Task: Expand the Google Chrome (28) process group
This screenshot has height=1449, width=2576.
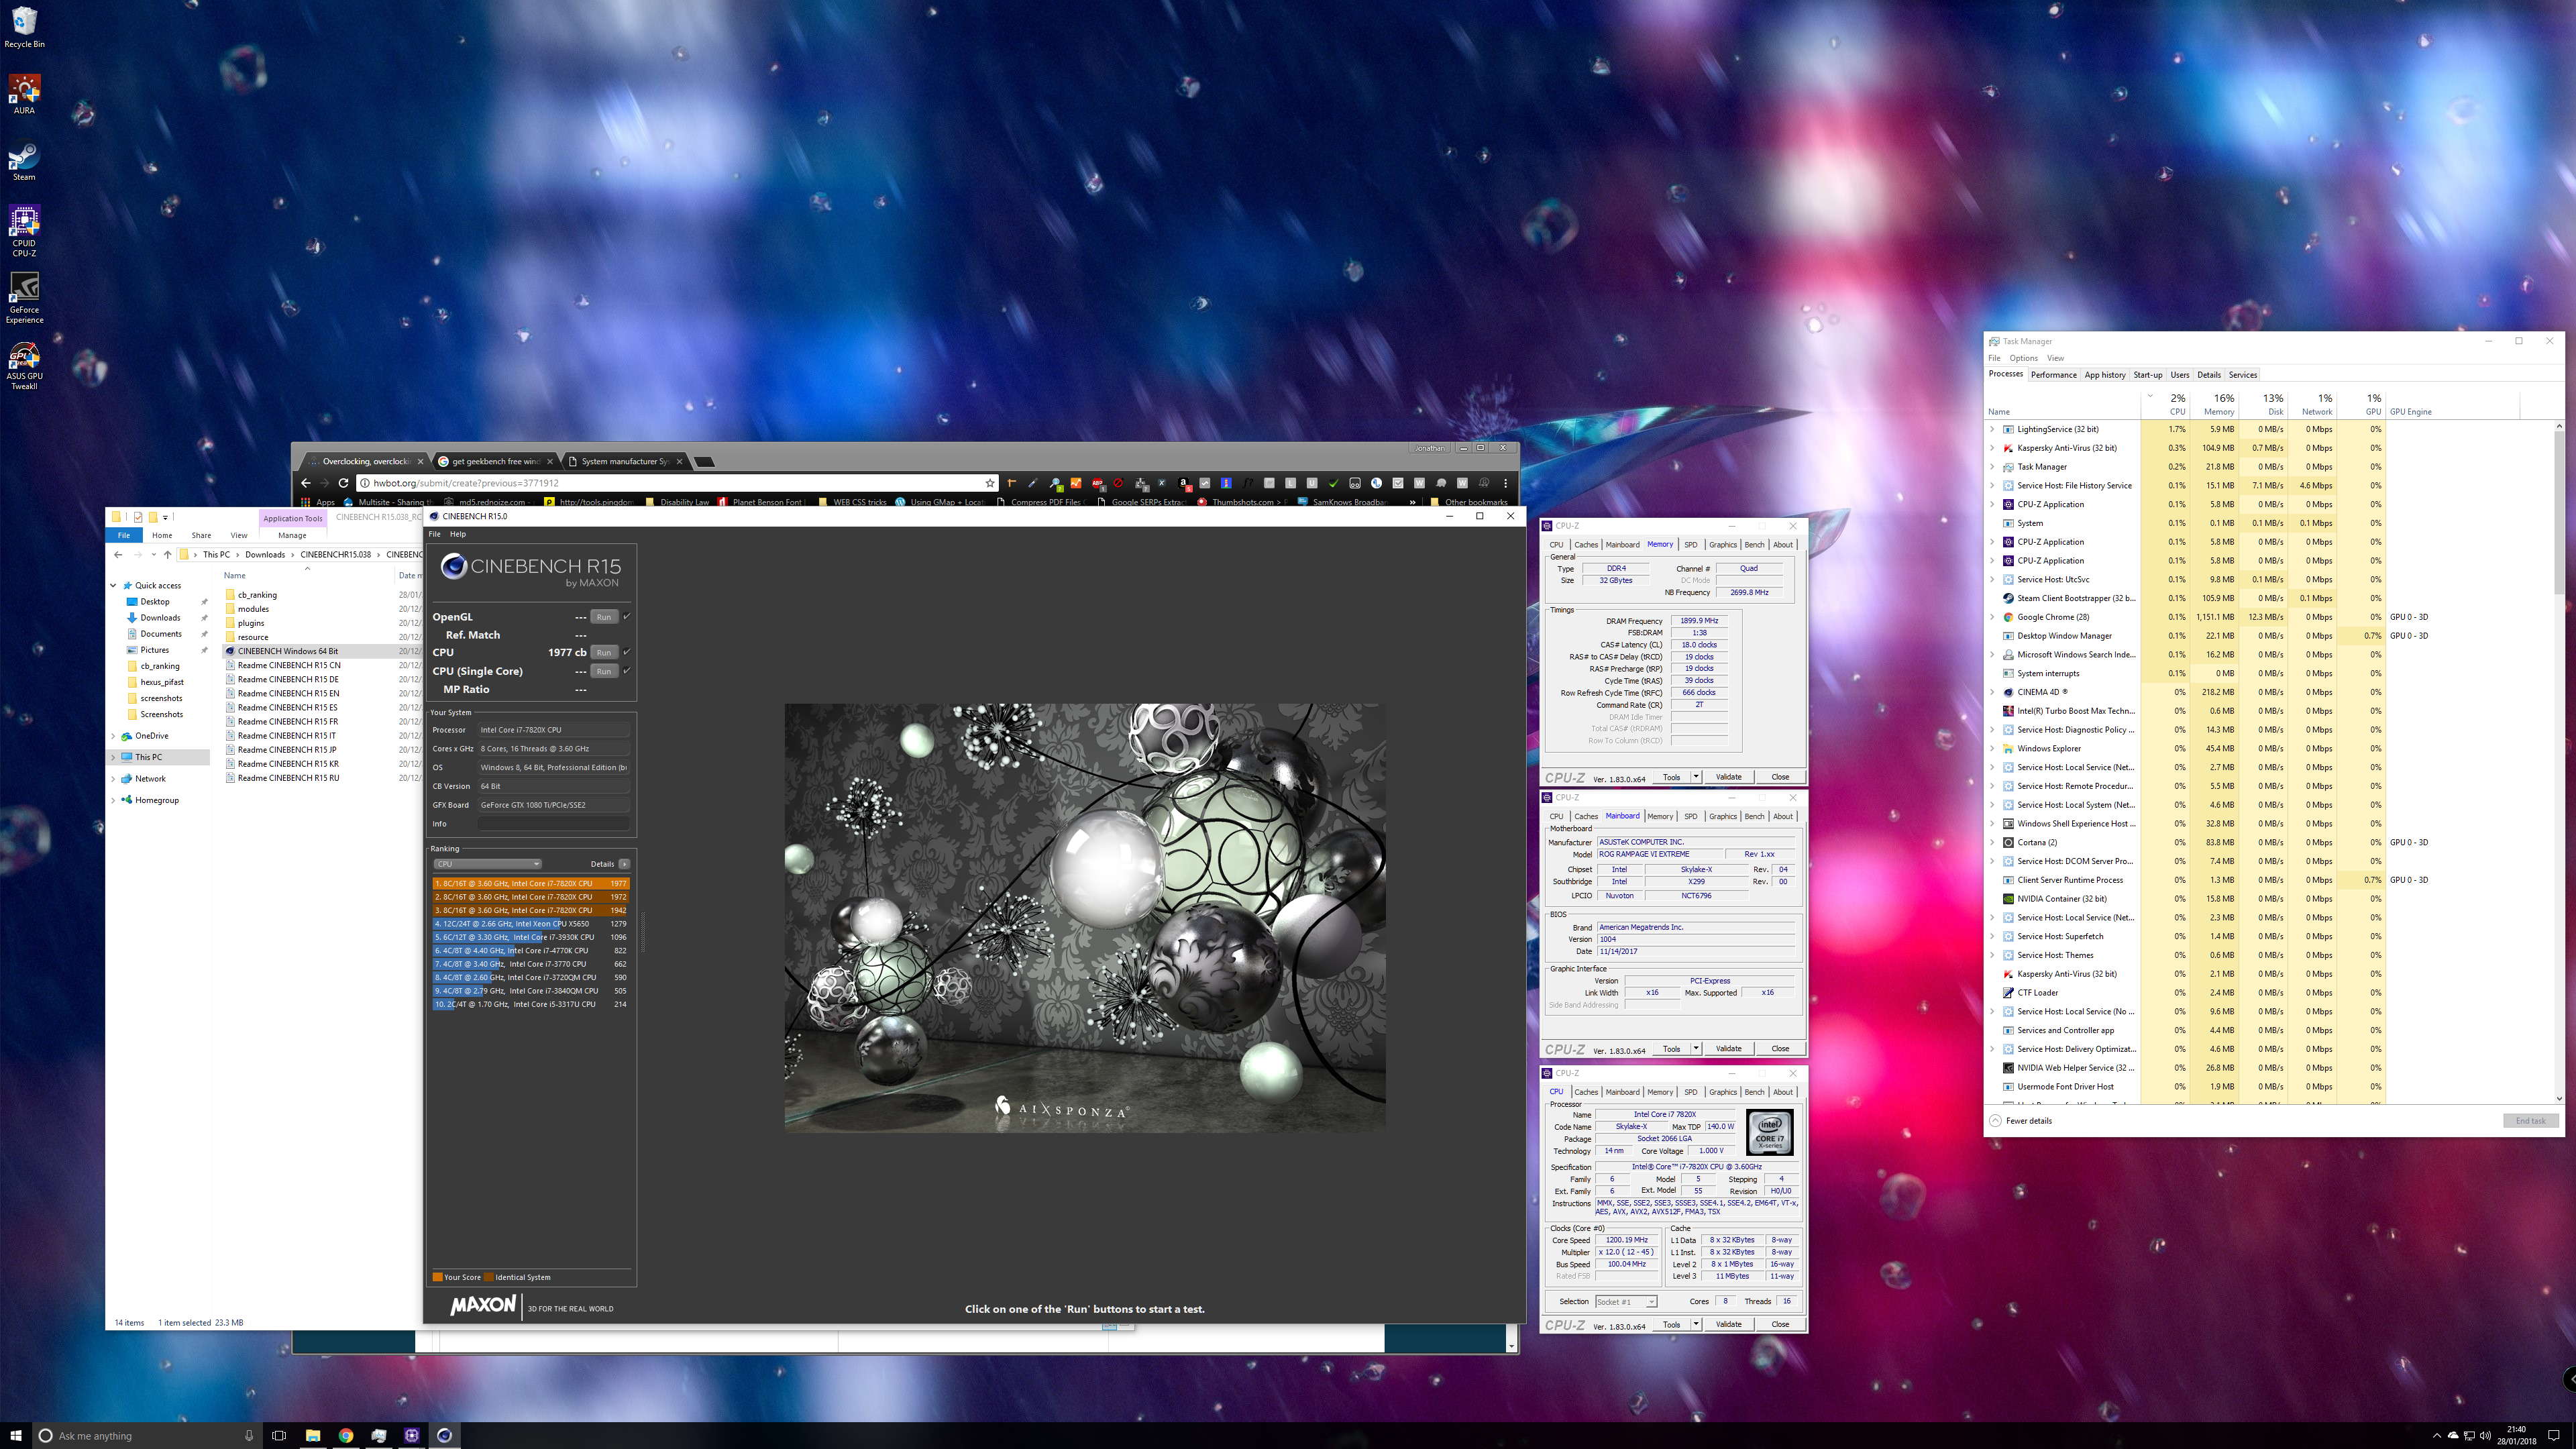Action: coord(1992,617)
